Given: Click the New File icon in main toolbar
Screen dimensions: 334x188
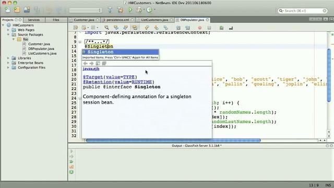Looking at the screenshot, I should pyautogui.click(x=7, y=10).
